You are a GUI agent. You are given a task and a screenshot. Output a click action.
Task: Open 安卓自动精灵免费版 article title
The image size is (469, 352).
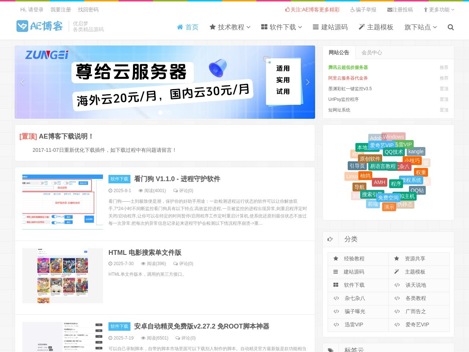[202, 326]
